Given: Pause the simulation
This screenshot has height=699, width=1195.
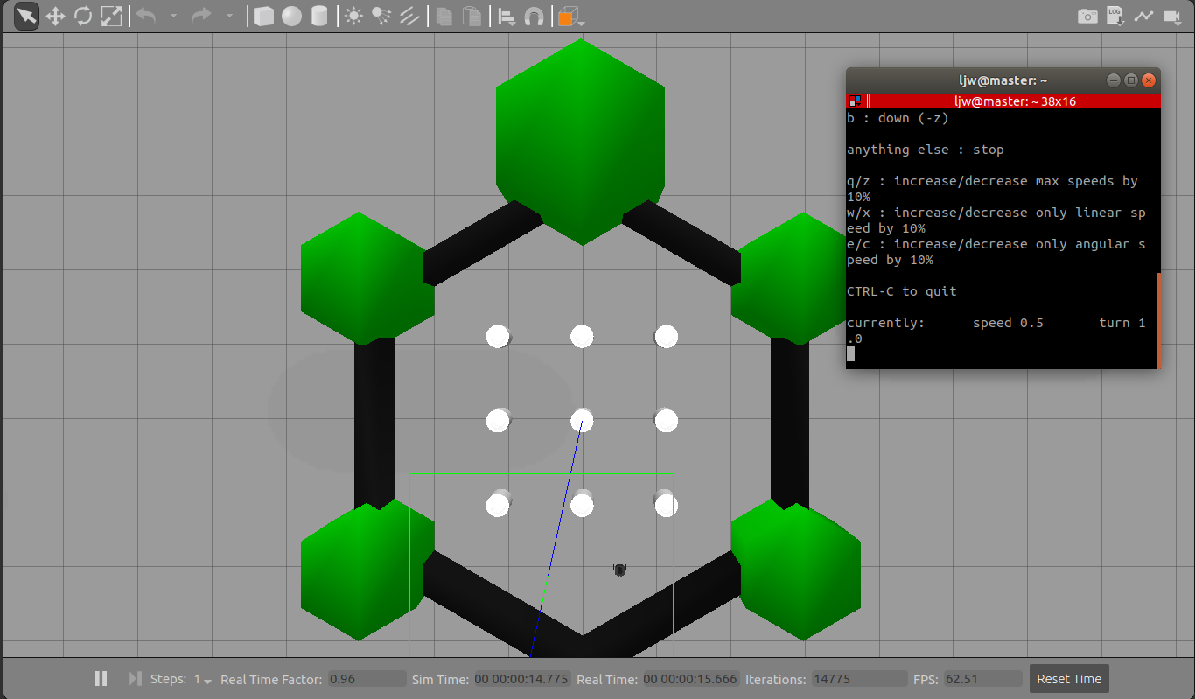Looking at the screenshot, I should pos(101,678).
